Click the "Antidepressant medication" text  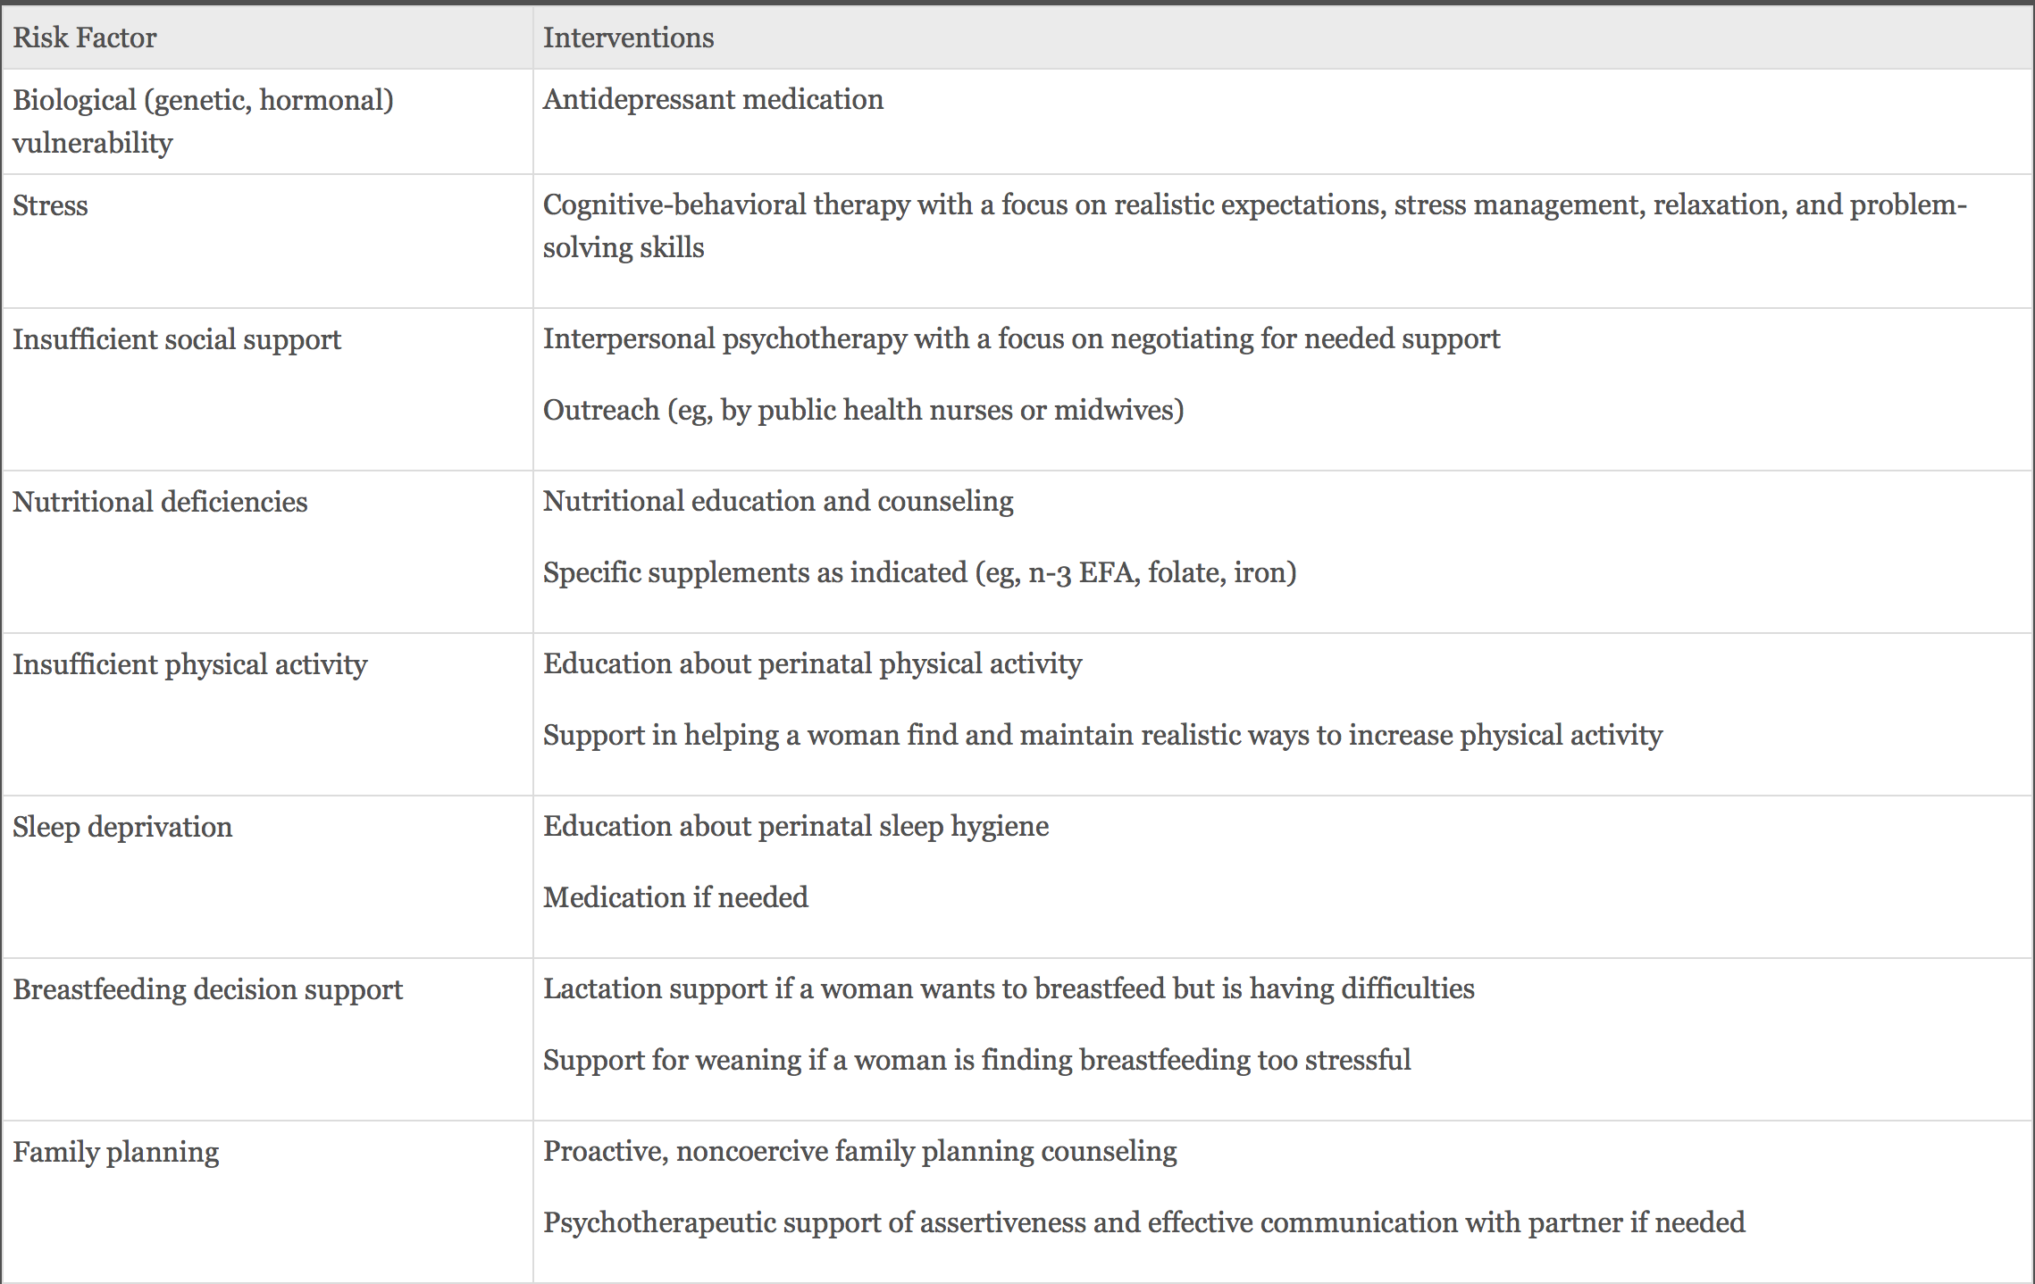coord(713,99)
